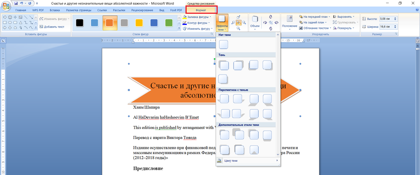Tilt 3-D effect left

(x=265, y=23)
